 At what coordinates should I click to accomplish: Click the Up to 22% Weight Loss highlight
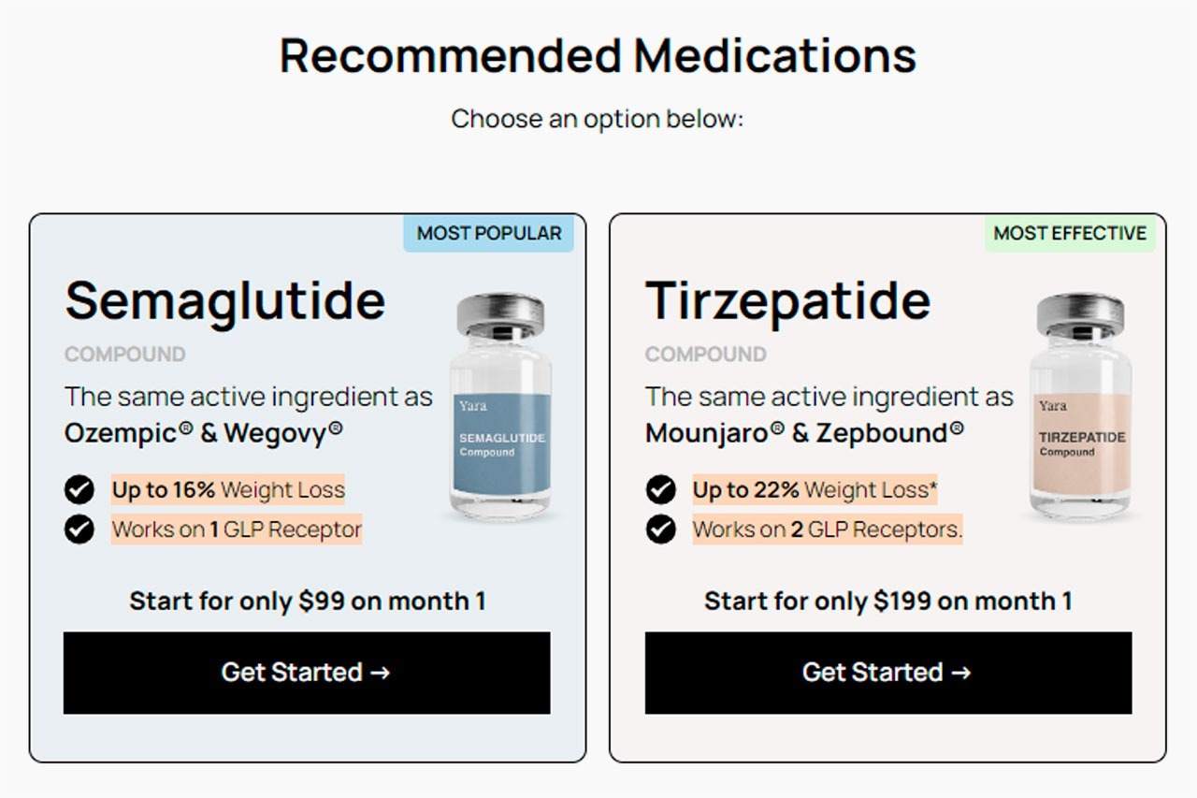815,489
